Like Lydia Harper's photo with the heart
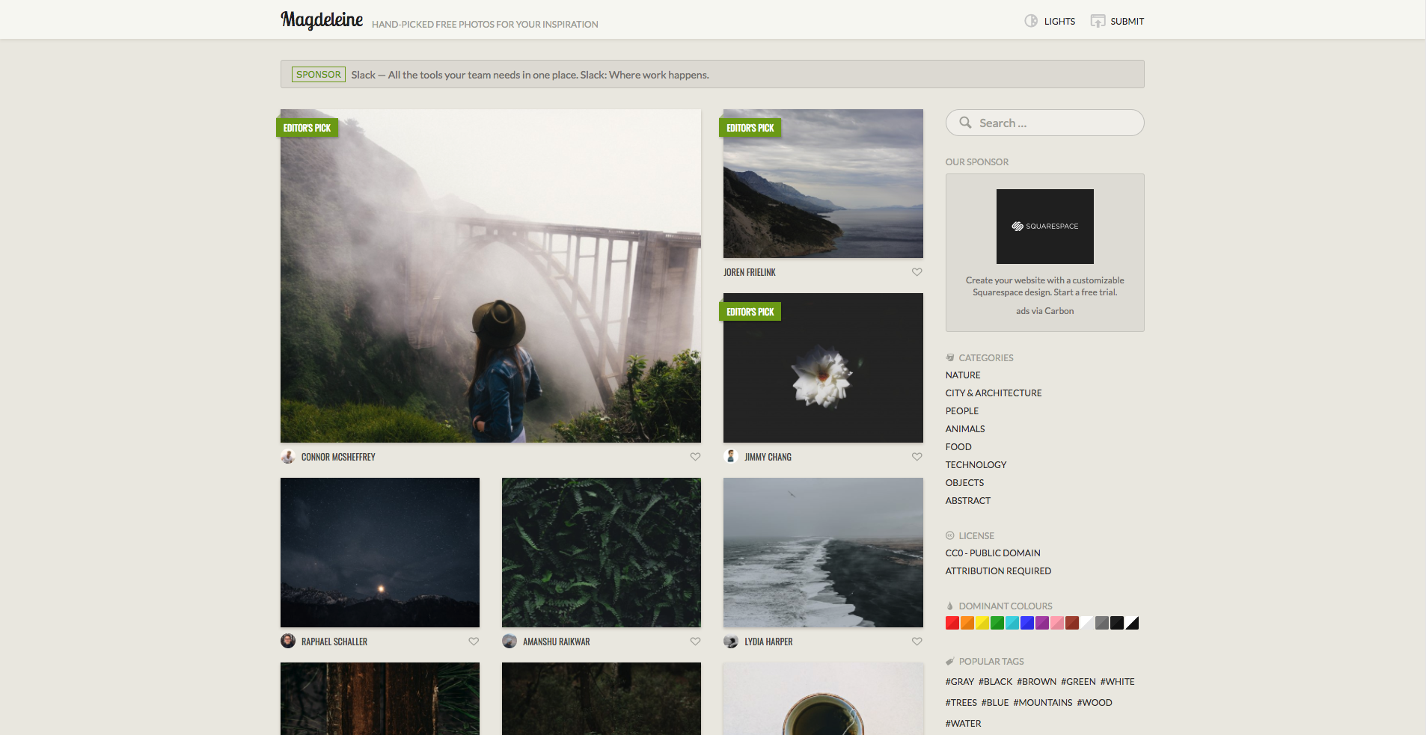This screenshot has width=1426, height=735. pos(917,642)
